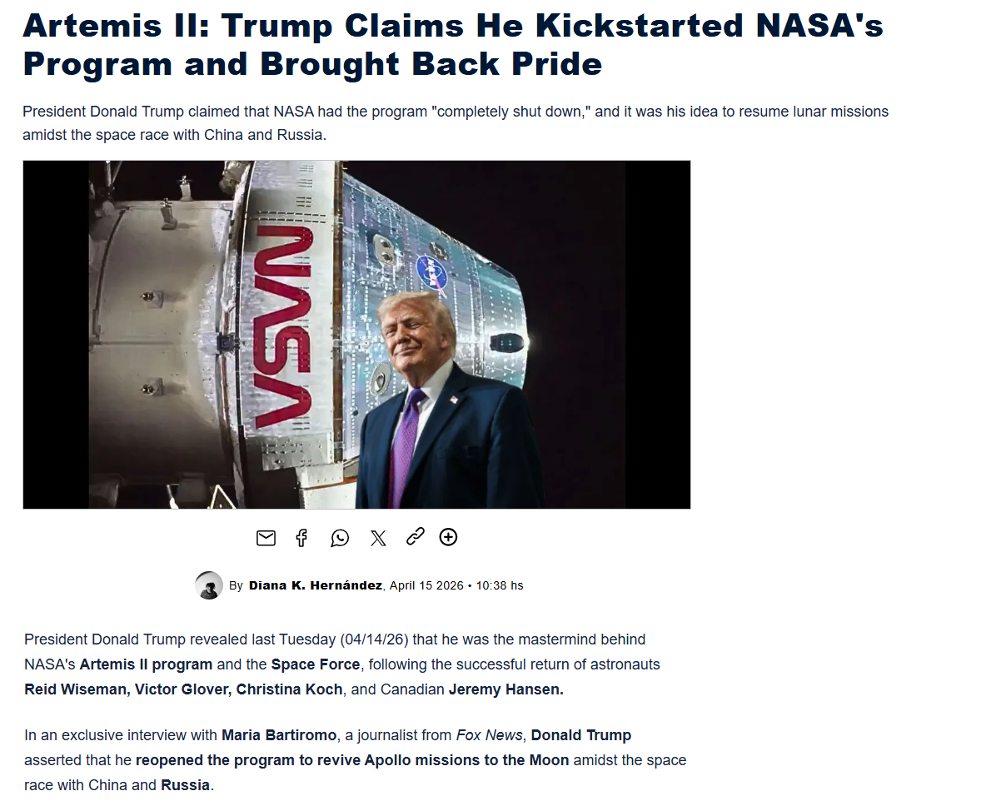This screenshot has height=806, width=986.
Task: Click the bold "Space Force" text
Action: click(316, 664)
